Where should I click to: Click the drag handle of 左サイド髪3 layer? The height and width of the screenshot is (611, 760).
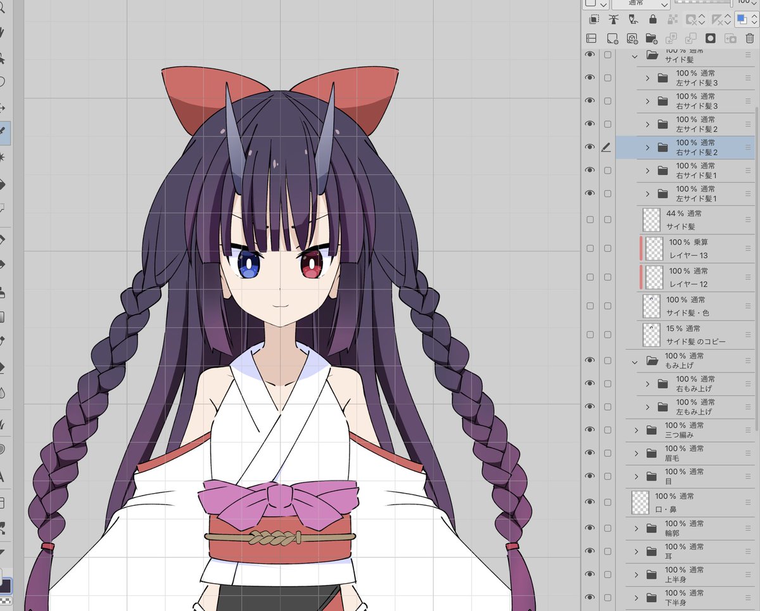coord(749,78)
